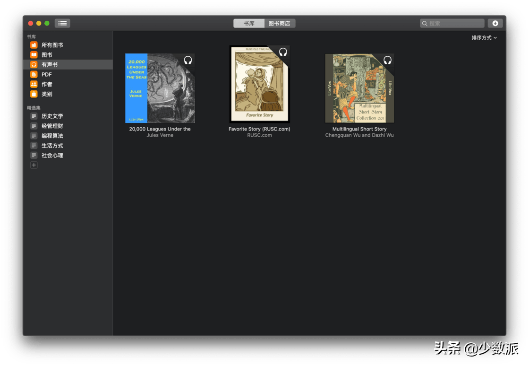Click title text '20,000 Leagues Under the'
Viewport: 529px width, 366px height.
[x=160, y=129]
